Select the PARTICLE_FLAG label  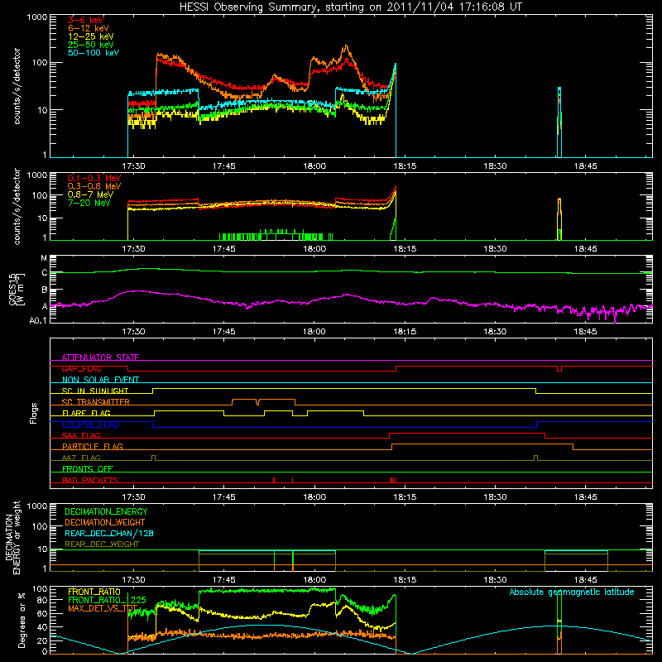[93, 447]
